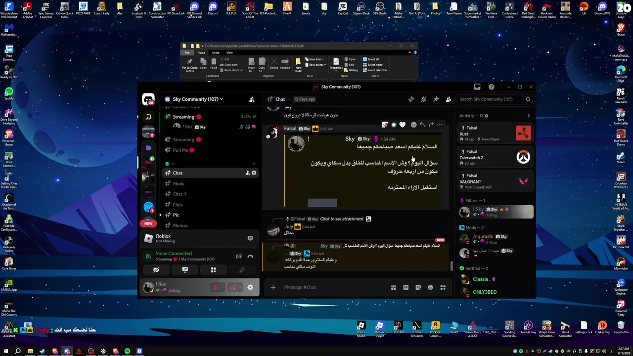Open pinned messages in Chat header

[x=436, y=99]
